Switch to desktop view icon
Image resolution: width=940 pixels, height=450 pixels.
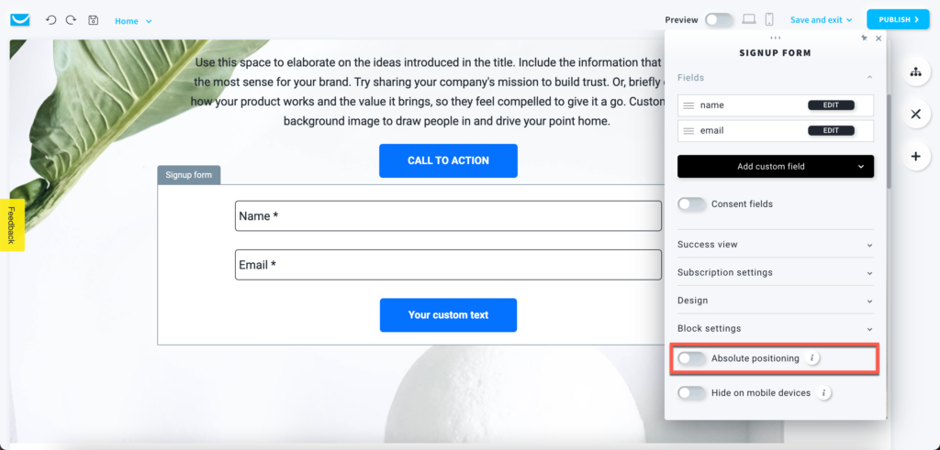tap(749, 19)
